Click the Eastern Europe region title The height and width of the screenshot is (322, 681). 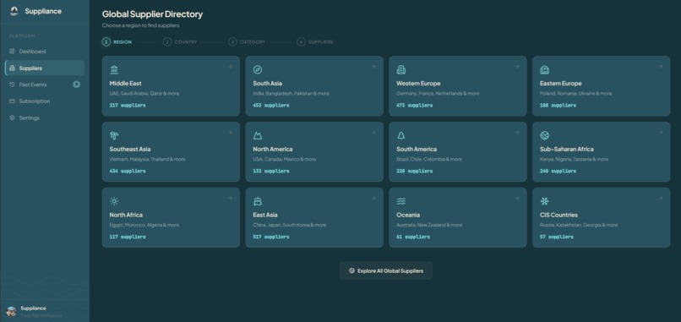[x=561, y=84]
